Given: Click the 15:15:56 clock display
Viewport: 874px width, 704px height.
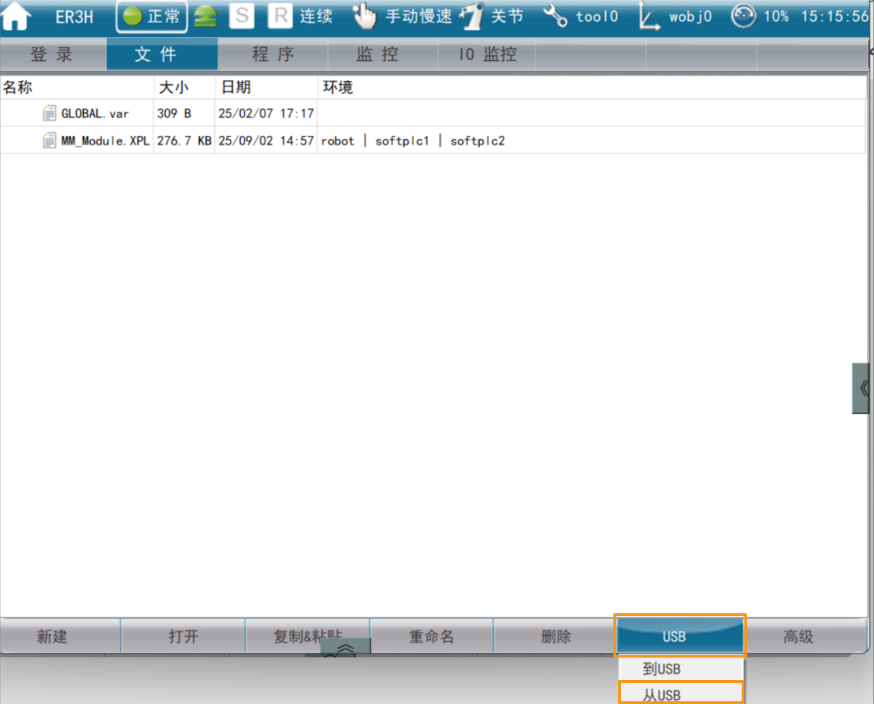Looking at the screenshot, I should point(835,16).
